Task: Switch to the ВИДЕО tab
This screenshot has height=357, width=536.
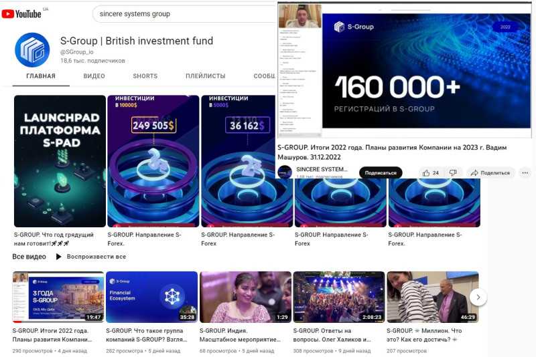Action: tap(94, 76)
